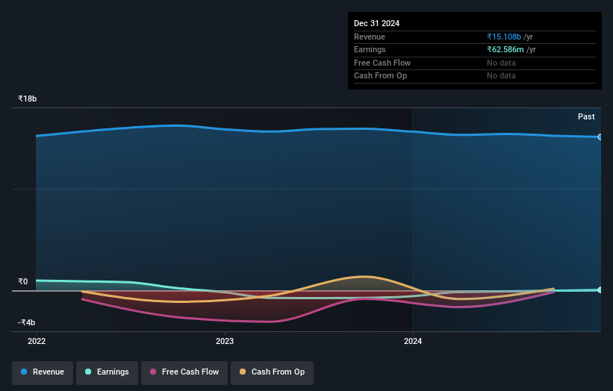Toggle the Cash From Op legend button
This screenshot has height=391, width=613.
[272, 372]
